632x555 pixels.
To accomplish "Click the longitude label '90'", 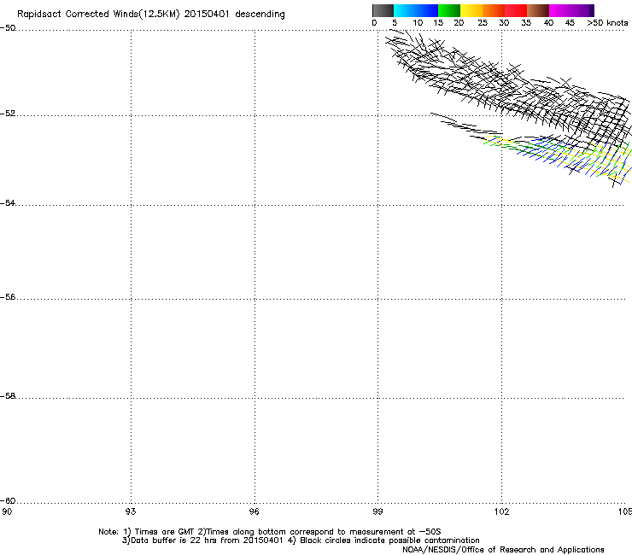I will coord(7,511).
